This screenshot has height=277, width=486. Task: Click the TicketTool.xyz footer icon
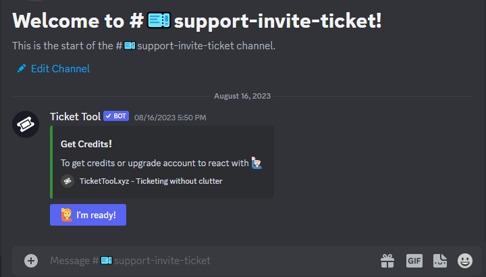(67, 181)
